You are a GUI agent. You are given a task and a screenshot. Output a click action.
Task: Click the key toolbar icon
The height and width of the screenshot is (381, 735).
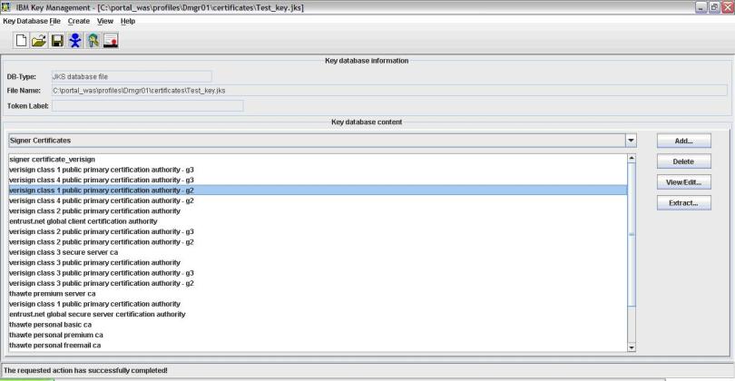tap(93, 41)
